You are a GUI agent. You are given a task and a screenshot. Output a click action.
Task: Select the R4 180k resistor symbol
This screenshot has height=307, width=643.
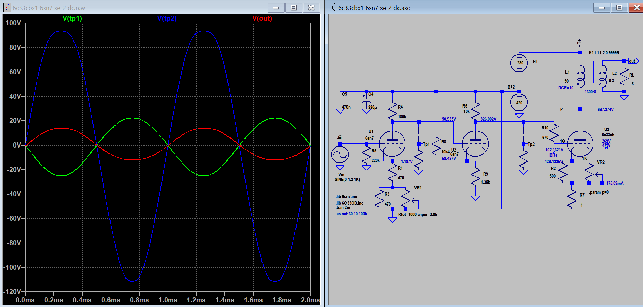coord(392,111)
